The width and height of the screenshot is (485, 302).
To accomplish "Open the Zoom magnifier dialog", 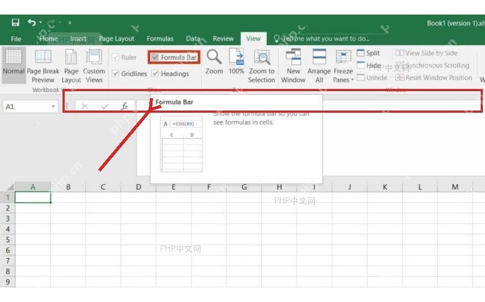I will click(x=214, y=62).
